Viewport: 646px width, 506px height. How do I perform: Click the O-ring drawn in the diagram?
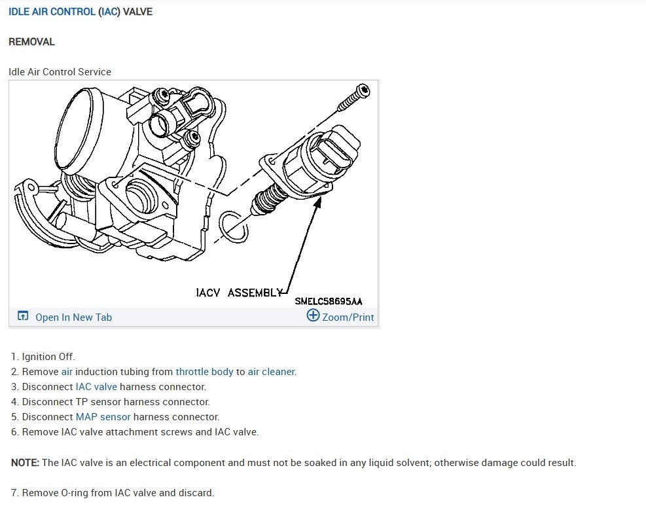(x=233, y=226)
